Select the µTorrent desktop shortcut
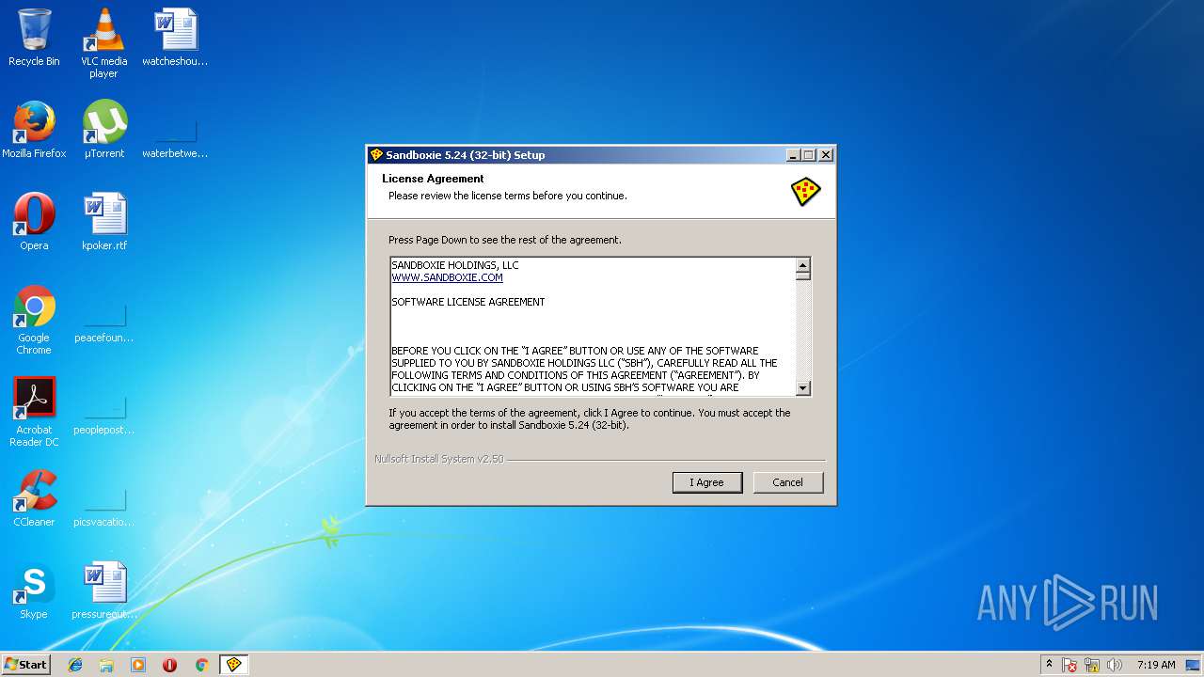 103,130
